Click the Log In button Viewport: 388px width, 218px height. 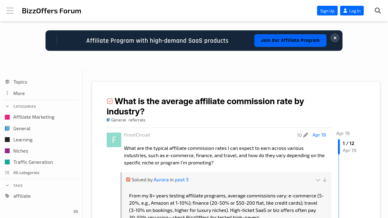(x=352, y=11)
